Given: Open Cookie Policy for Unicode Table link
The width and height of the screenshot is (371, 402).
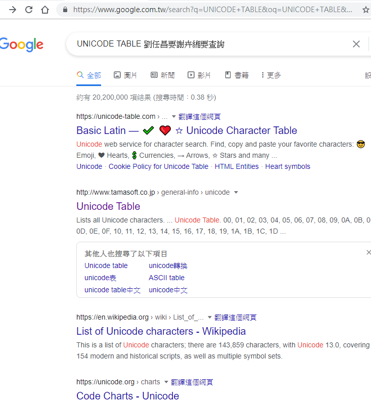Looking at the screenshot, I should click(158, 167).
